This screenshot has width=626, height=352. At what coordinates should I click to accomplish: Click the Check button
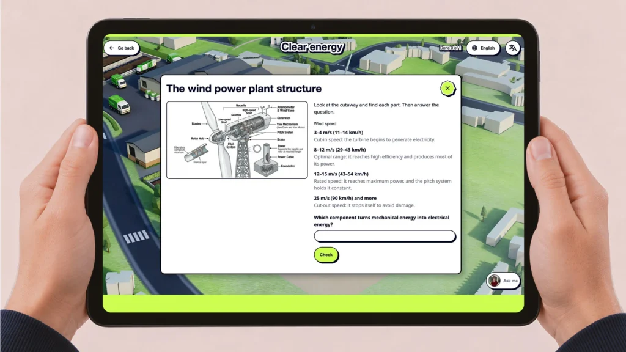326,255
